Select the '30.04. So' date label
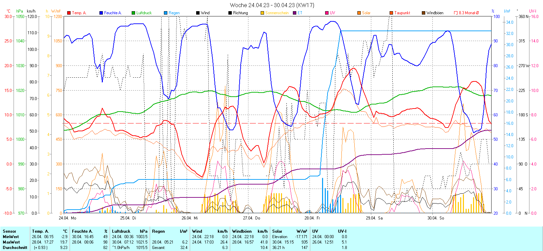 click(x=436, y=218)
